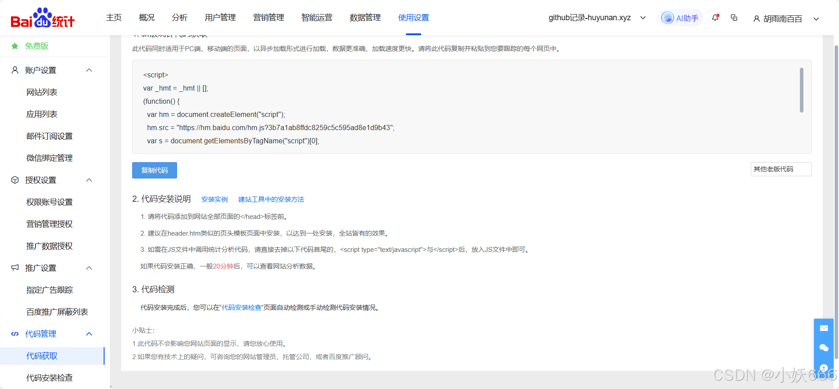Open the 用户管理 tab

click(x=220, y=18)
